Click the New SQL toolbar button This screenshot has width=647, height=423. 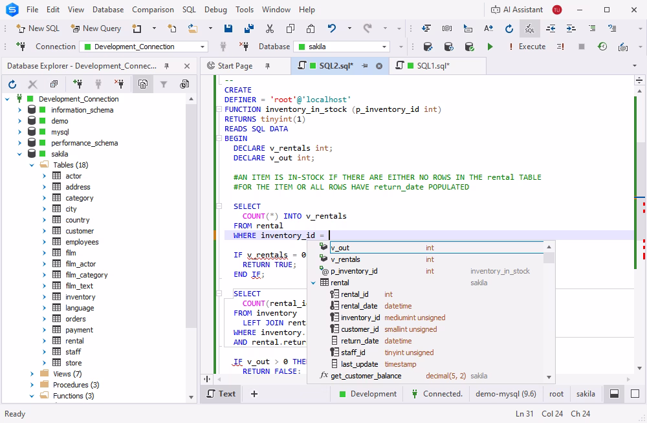(x=38, y=28)
